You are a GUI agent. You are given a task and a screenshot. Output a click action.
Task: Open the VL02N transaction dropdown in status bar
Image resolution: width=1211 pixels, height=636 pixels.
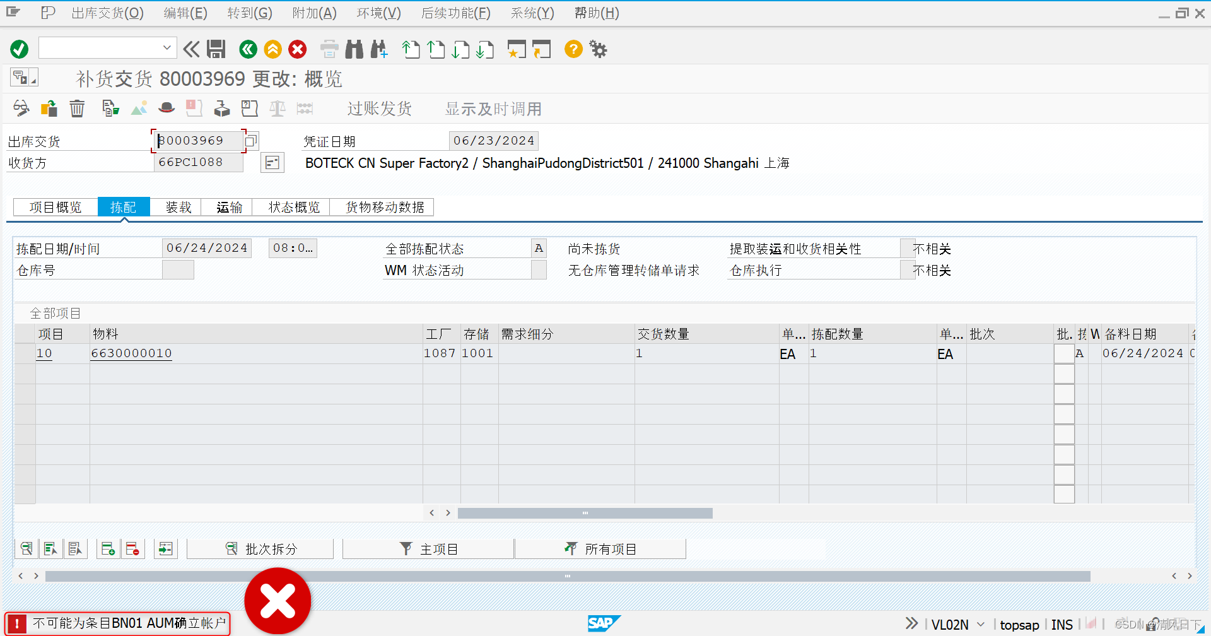coord(980,624)
